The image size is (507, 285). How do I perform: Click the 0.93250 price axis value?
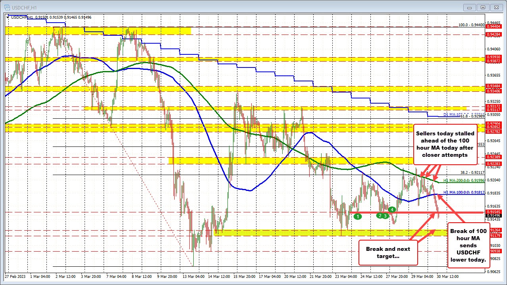[x=493, y=101]
